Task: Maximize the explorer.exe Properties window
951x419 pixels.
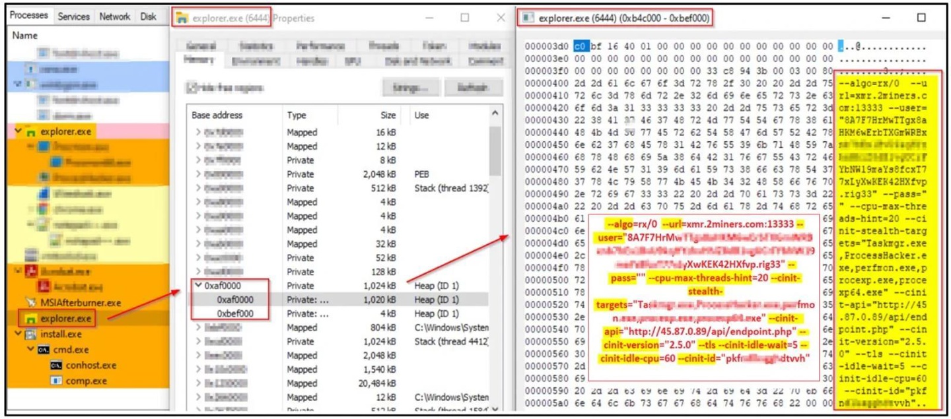Action: [x=464, y=18]
